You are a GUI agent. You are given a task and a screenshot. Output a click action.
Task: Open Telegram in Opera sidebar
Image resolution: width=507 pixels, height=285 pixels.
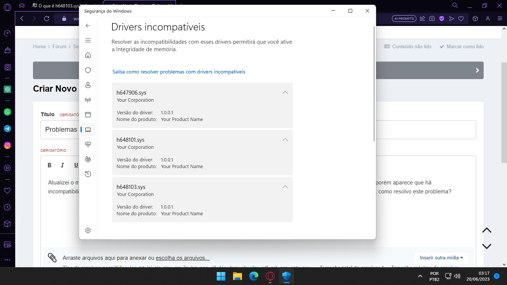coord(7,129)
